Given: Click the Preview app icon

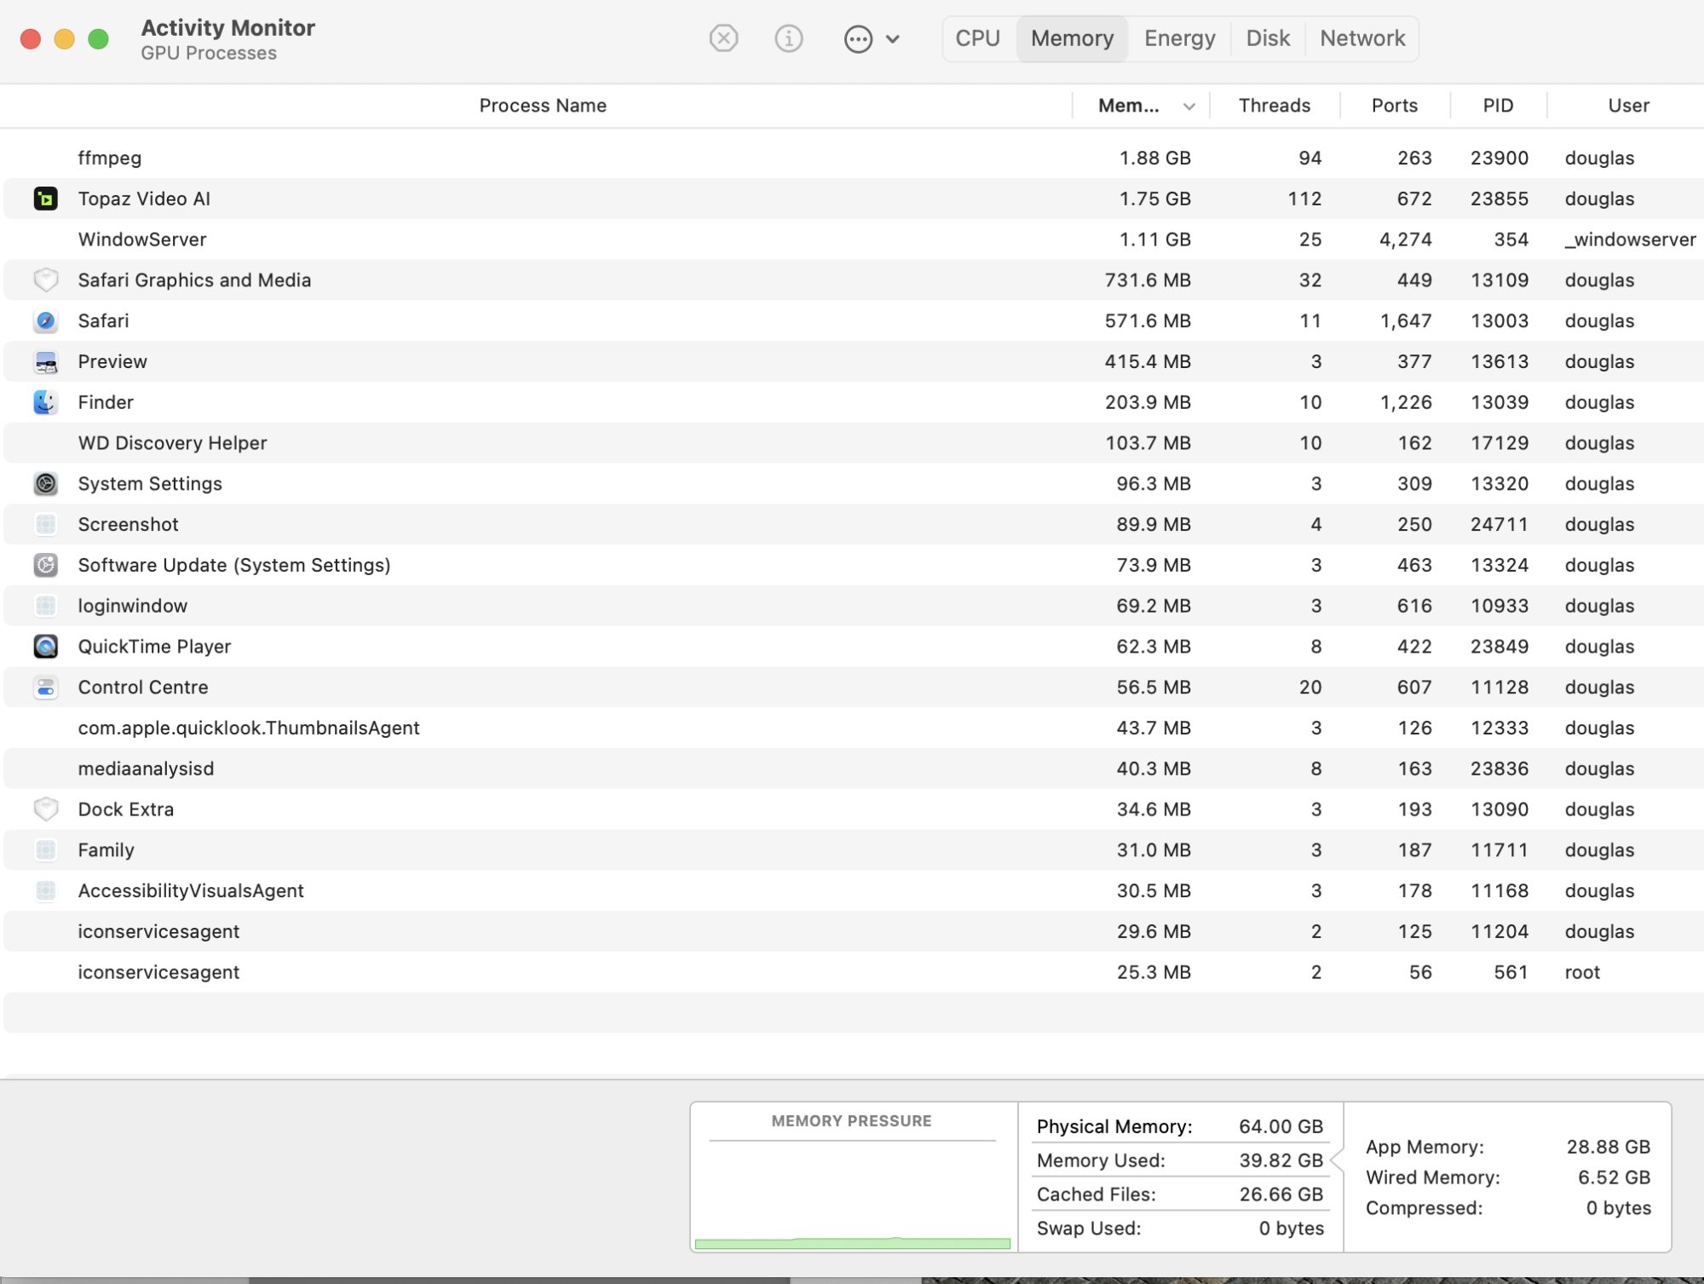Looking at the screenshot, I should point(46,362).
